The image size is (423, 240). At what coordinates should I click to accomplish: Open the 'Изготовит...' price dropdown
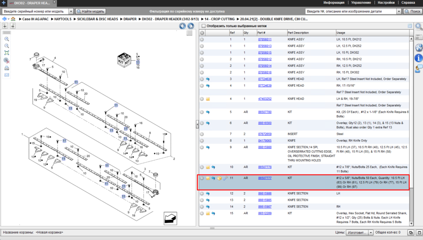point(371,232)
